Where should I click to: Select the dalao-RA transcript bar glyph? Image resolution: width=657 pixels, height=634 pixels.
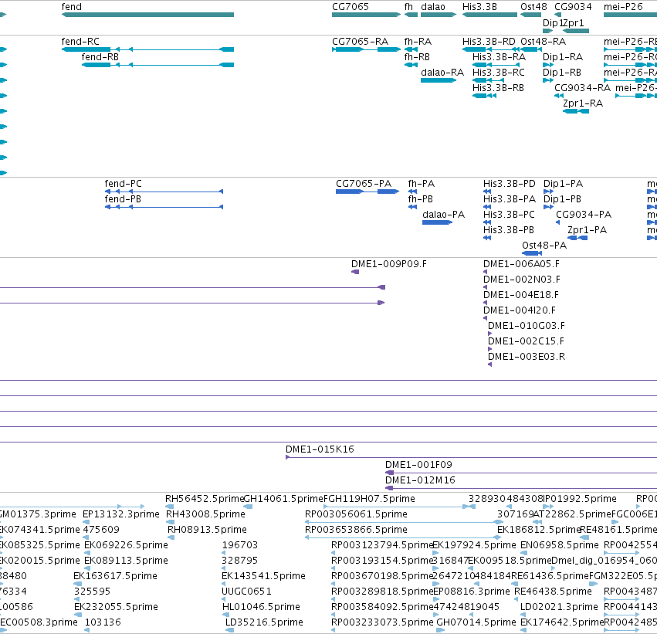(x=439, y=80)
